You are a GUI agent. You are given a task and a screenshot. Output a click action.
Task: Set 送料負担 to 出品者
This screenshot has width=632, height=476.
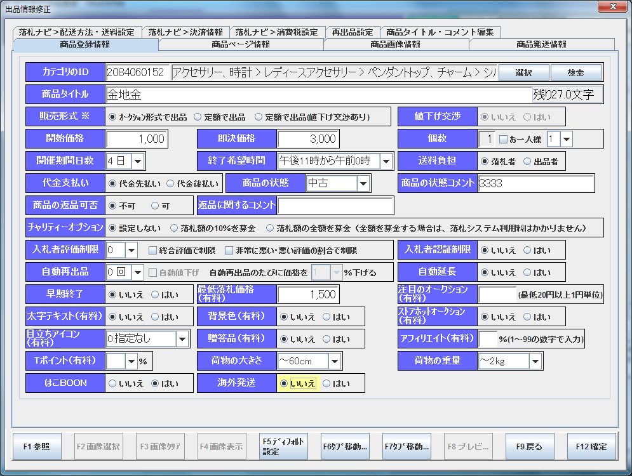pos(527,161)
